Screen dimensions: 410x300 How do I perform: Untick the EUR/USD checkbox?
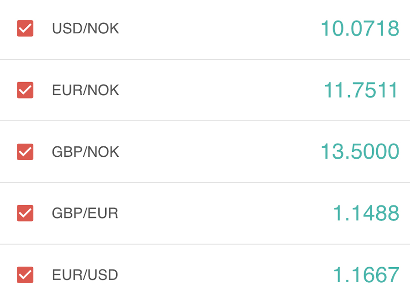pyautogui.click(x=25, y=274)
